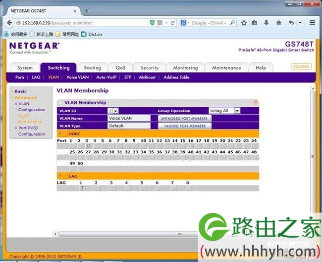The height and width of the screenshot is (262, 322).
Task: Open the Voice VLAN submenu
Action: (x=77, y=77)
